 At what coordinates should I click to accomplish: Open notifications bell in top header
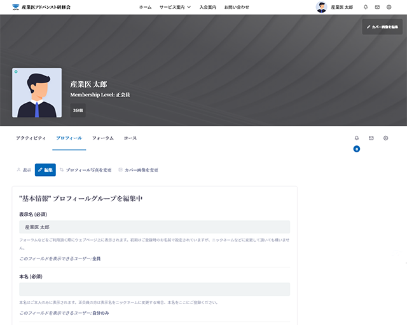click(x=366, y=7)
